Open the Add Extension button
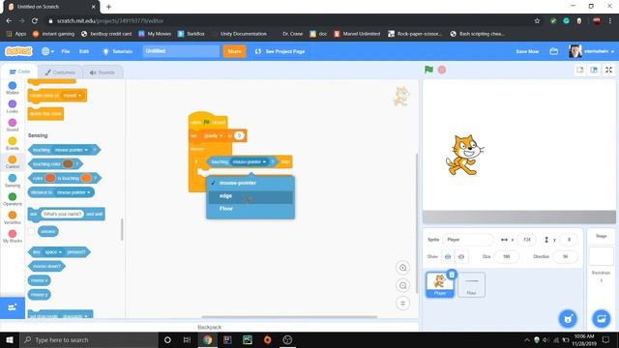The height and width of the screenshot is (348, 619). 13,307
